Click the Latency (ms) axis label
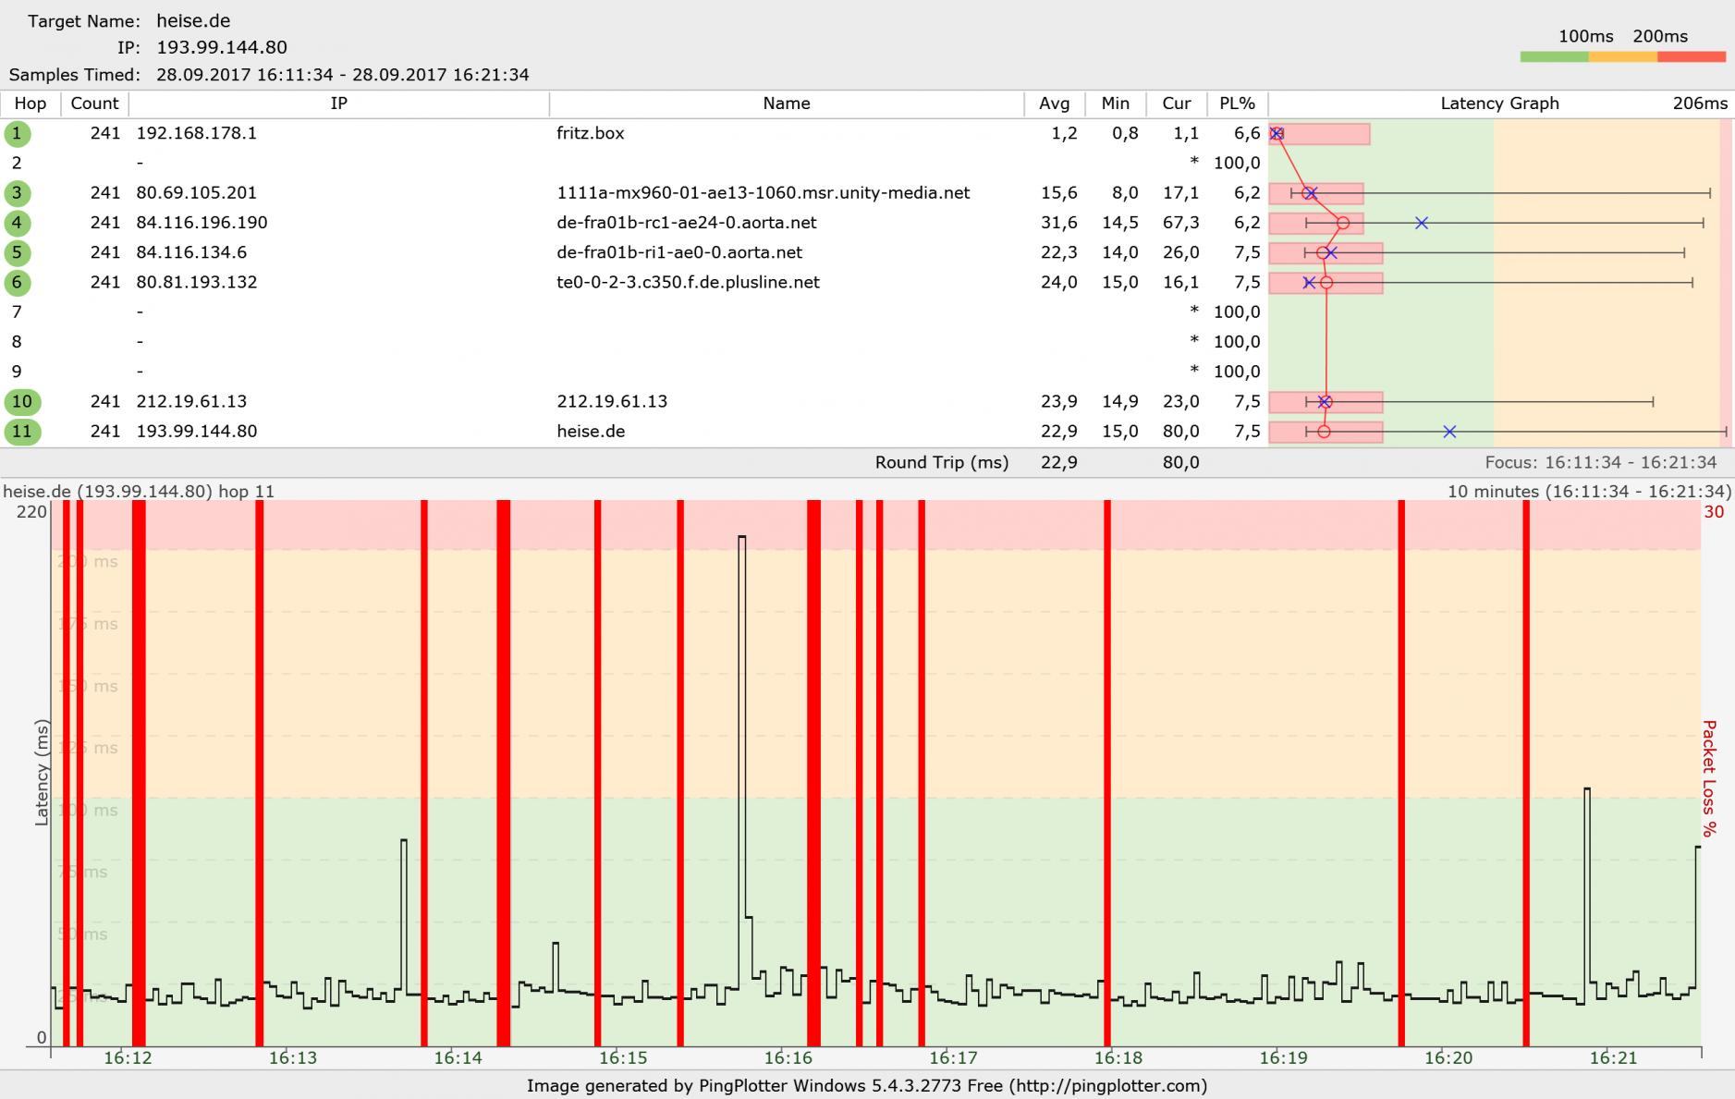The width and height of the screenshot is (1735, 1099). (42, 773)
